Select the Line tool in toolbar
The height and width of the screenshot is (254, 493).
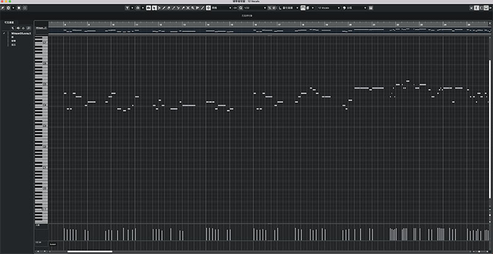click(203, 8)
